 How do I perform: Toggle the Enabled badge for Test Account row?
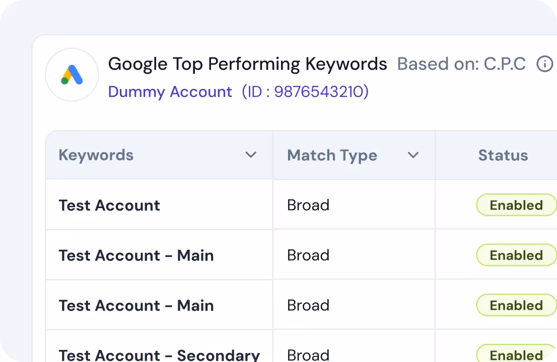click(x=516, y=205)
